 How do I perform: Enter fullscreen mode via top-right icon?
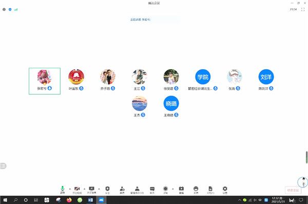tap(303, 9)
